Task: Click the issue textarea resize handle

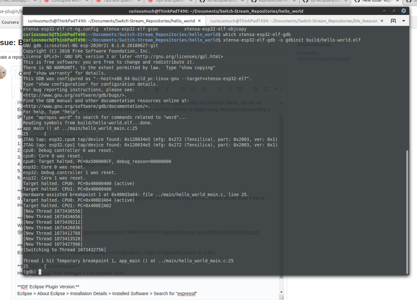Action: [x=282, y=298]
